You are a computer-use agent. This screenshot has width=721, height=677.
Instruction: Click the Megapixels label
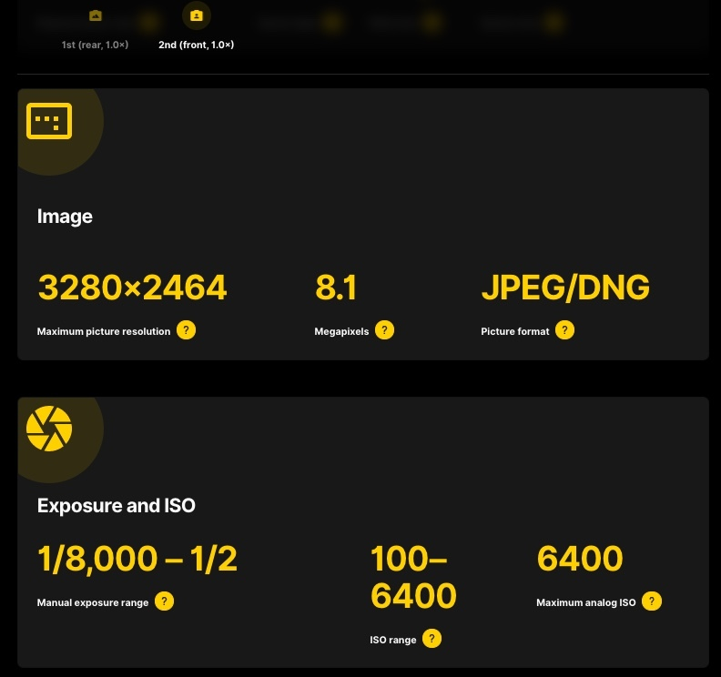[x=341, y=331]
